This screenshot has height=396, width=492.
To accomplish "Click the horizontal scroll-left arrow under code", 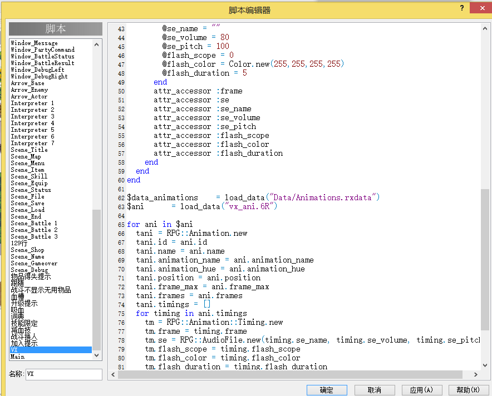I will [x=113, y=374].
